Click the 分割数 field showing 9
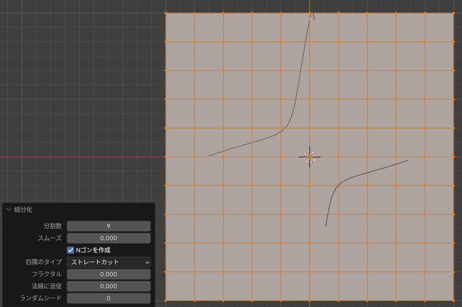 point(109,226)
